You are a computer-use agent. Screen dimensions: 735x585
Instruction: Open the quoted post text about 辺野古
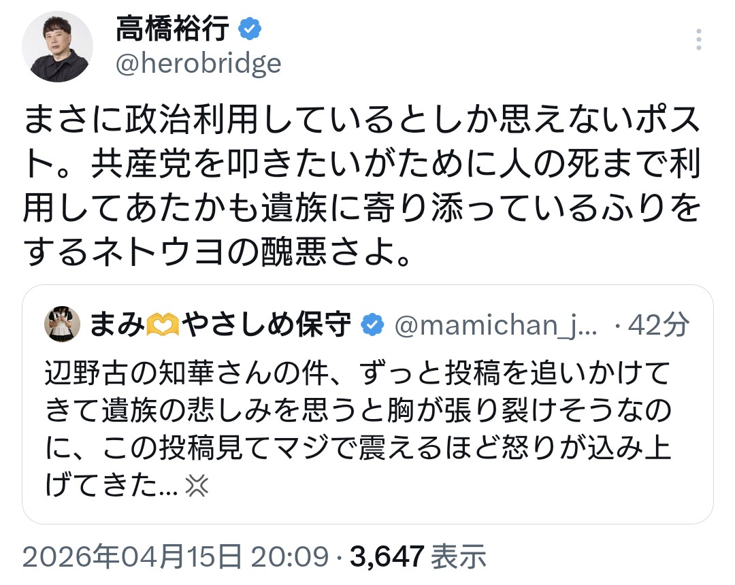pyautogui.click(x=357, y=410)
